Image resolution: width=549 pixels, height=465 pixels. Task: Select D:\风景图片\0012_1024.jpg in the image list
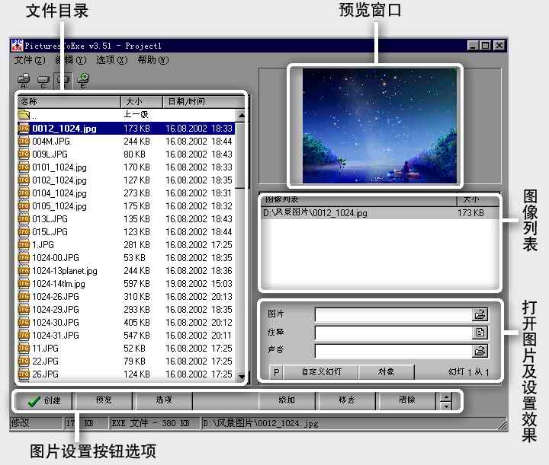tap(380, 213)
